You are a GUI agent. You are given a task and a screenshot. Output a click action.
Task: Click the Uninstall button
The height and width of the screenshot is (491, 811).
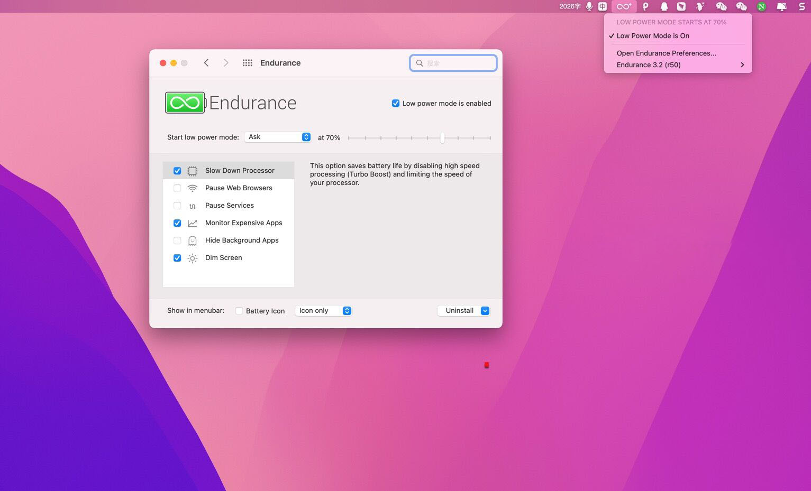tap(459, 311)
